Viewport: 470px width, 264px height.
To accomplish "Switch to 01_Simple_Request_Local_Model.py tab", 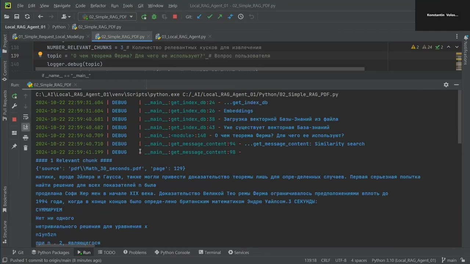I will click(51, 37).
